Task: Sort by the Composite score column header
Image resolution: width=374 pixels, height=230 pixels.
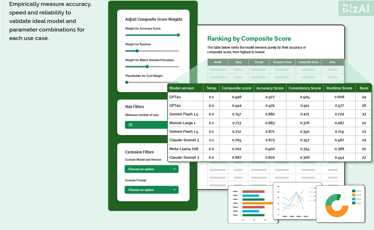Action: (237, 88)
